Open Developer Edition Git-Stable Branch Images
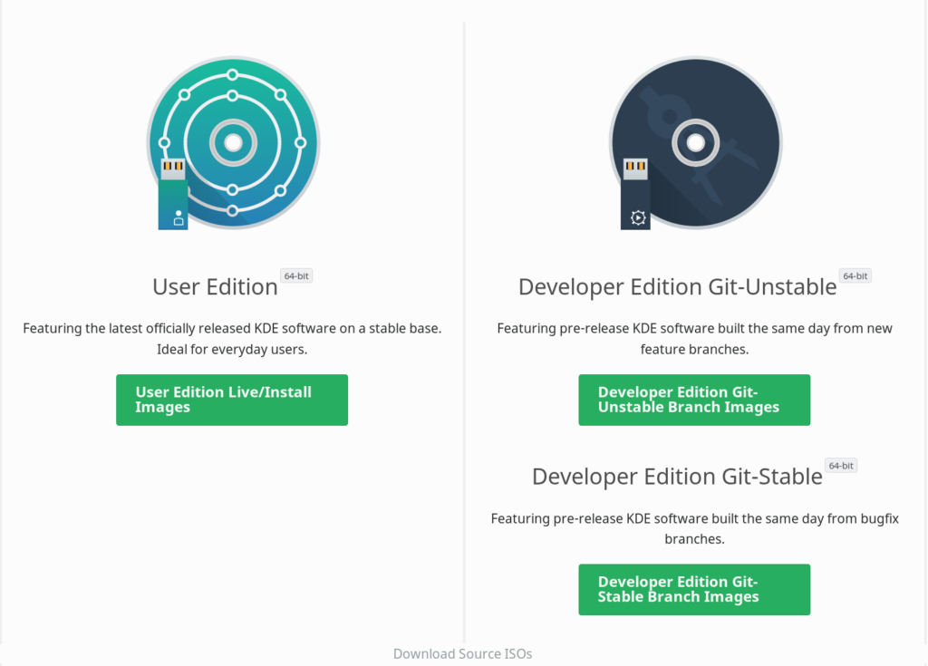 (694, 590)
